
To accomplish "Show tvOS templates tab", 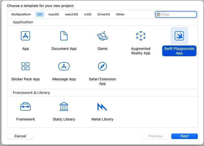I will [x=88, y=14].
